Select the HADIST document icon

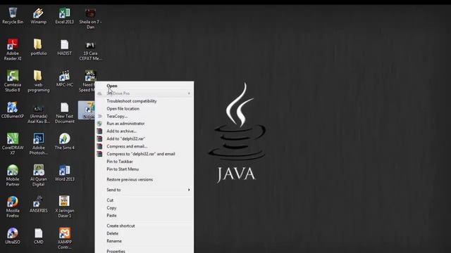pos(64,47)
